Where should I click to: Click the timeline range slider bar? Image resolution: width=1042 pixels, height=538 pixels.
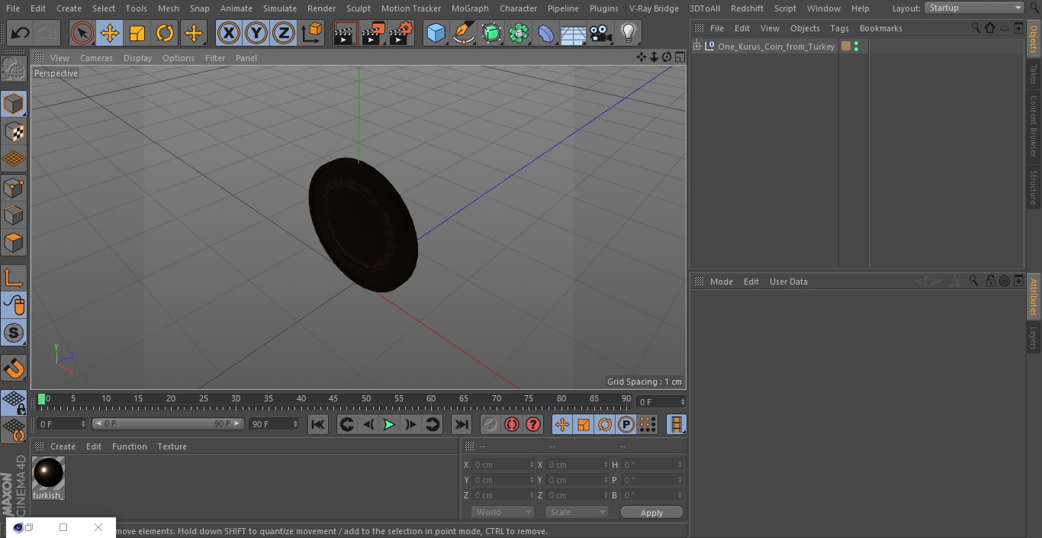168,424
